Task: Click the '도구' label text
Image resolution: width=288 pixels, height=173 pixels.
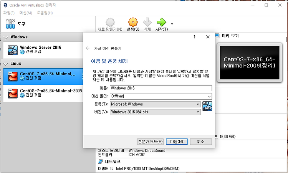Action: pyautogui.click(x=21, y=24)
